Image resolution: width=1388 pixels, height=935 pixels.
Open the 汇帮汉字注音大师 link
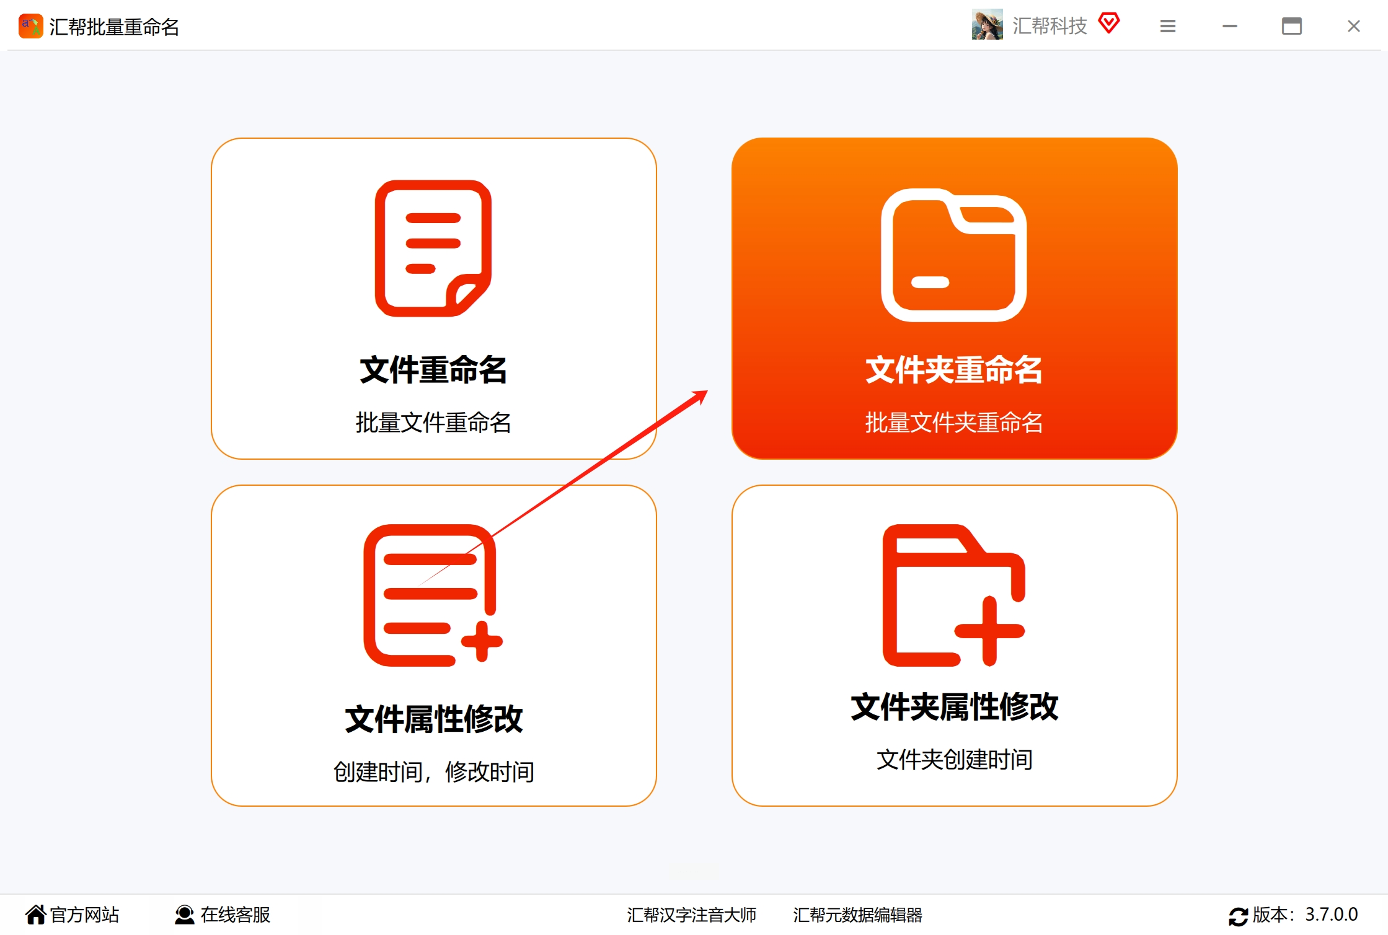coord(691,915)
